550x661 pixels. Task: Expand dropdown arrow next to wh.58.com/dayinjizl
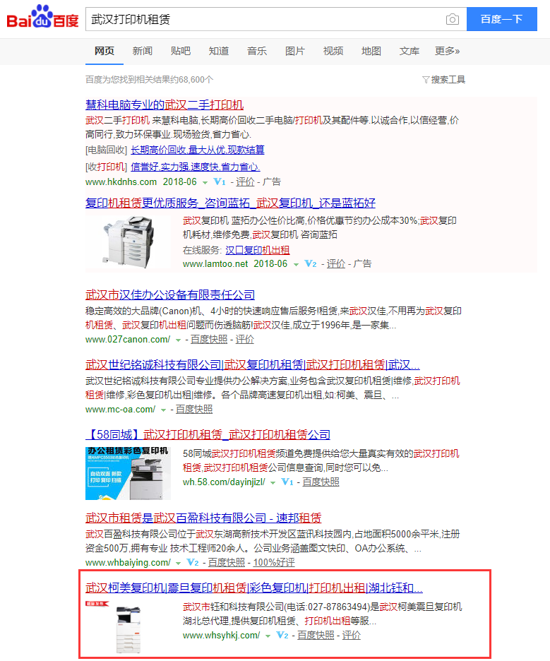click(273, 482)
